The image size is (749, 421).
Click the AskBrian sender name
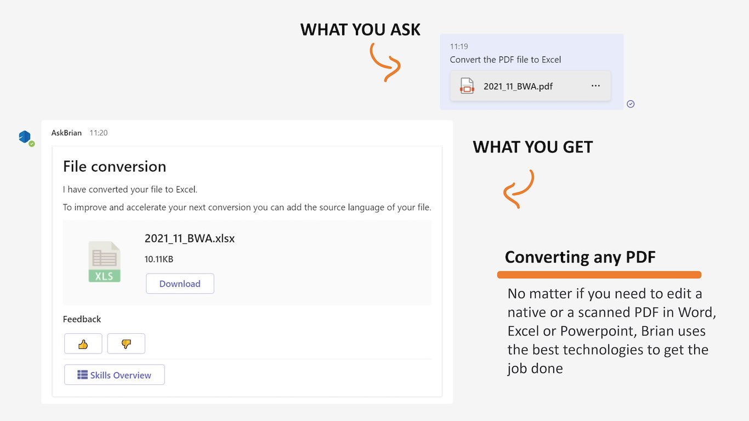(66, 133)
